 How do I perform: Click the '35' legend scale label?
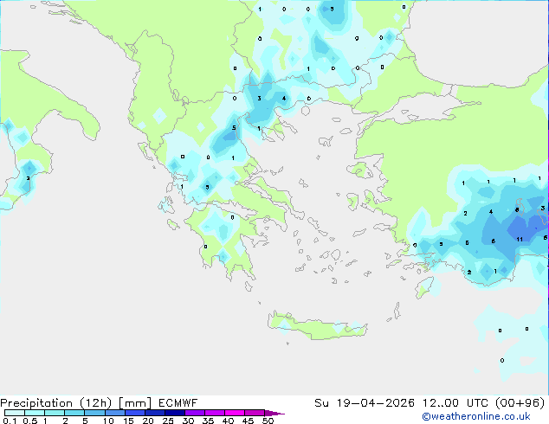209,421
